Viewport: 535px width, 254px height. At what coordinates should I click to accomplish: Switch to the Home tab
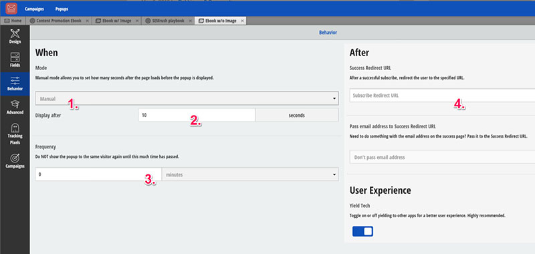point(13,21)
